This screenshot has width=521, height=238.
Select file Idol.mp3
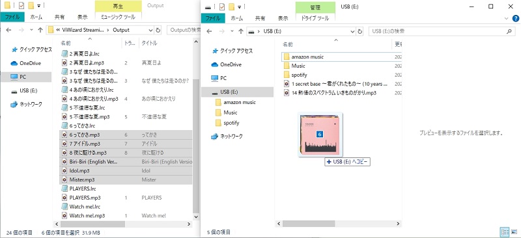click(x=126, y=170)
